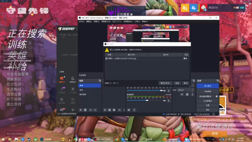Viewport: 252px width, 142px height.
Task: Delete the selected scene with trash icon
Action: point(85,110)
